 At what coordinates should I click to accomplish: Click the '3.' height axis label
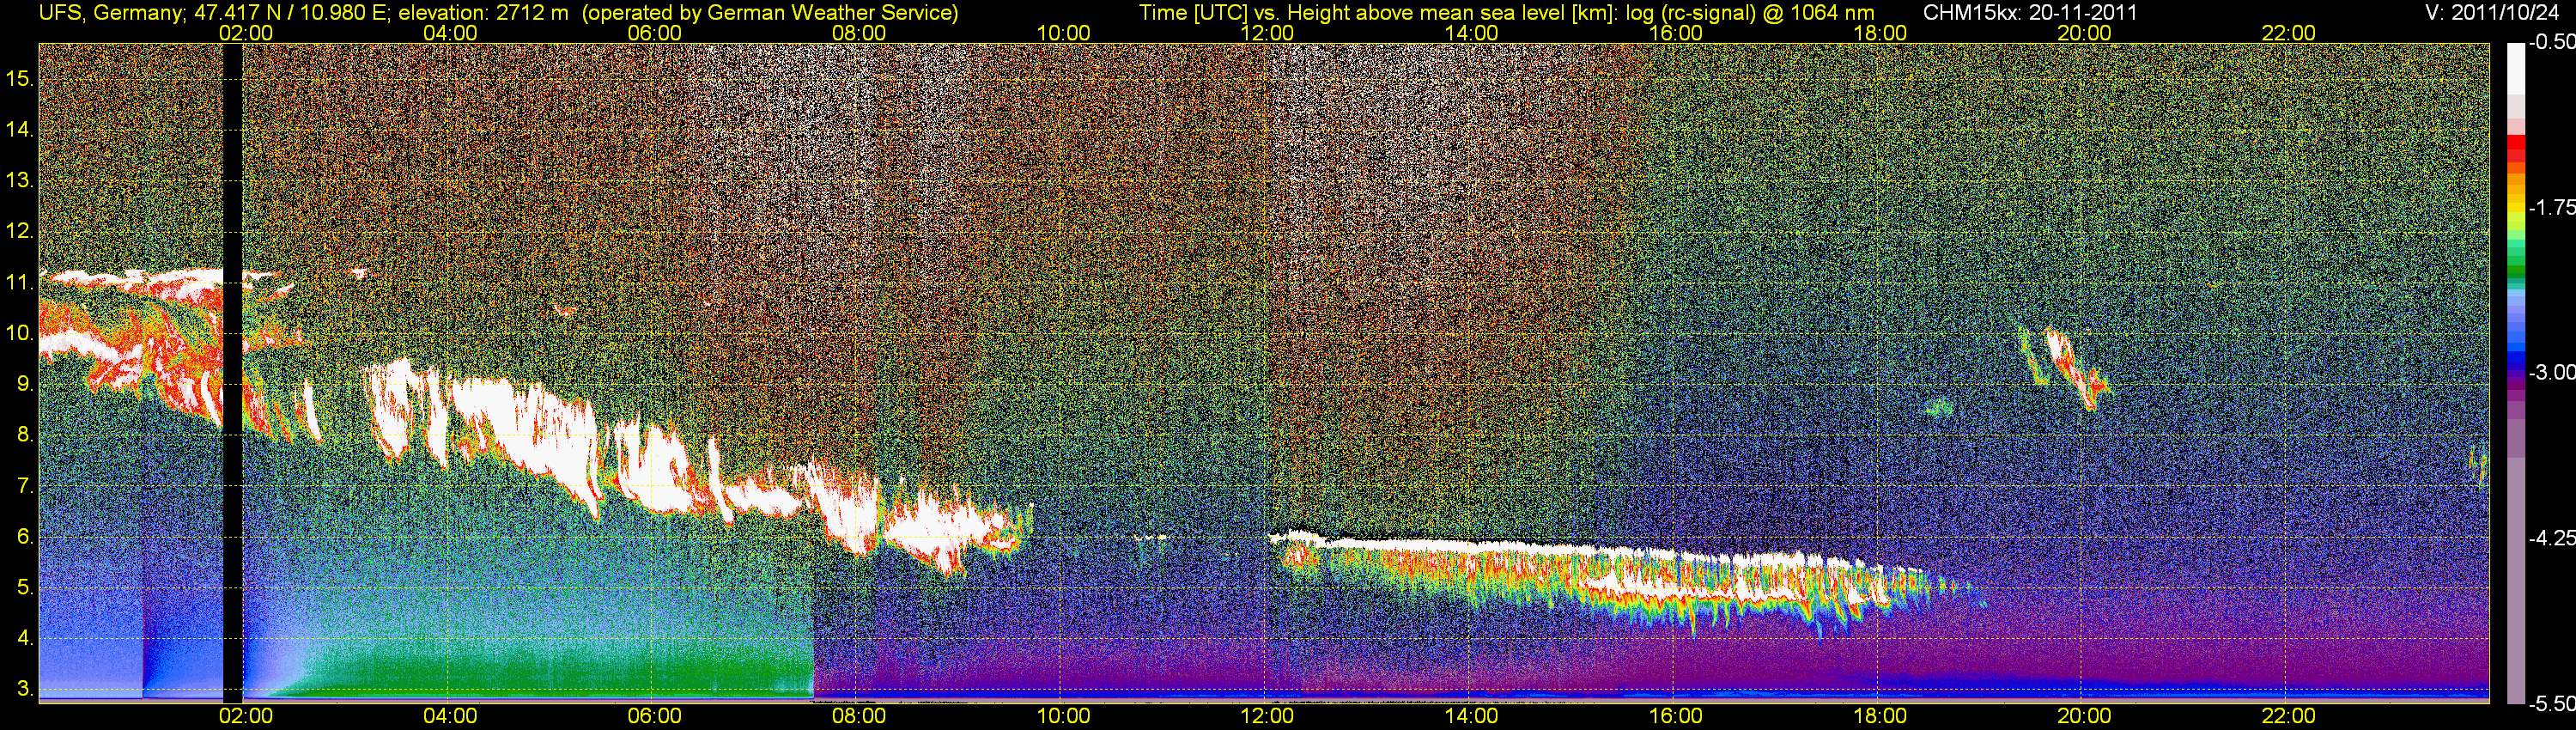tap(25, 690)
